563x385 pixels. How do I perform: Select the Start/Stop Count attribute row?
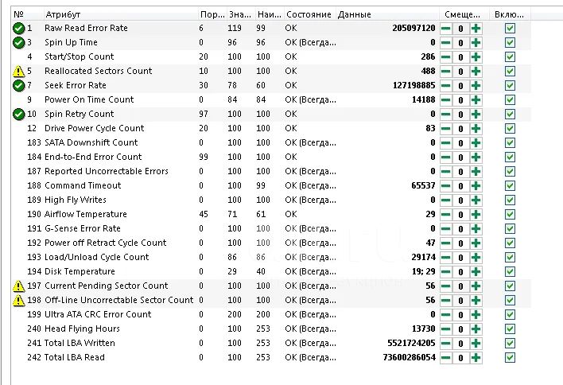pos(271,56)
